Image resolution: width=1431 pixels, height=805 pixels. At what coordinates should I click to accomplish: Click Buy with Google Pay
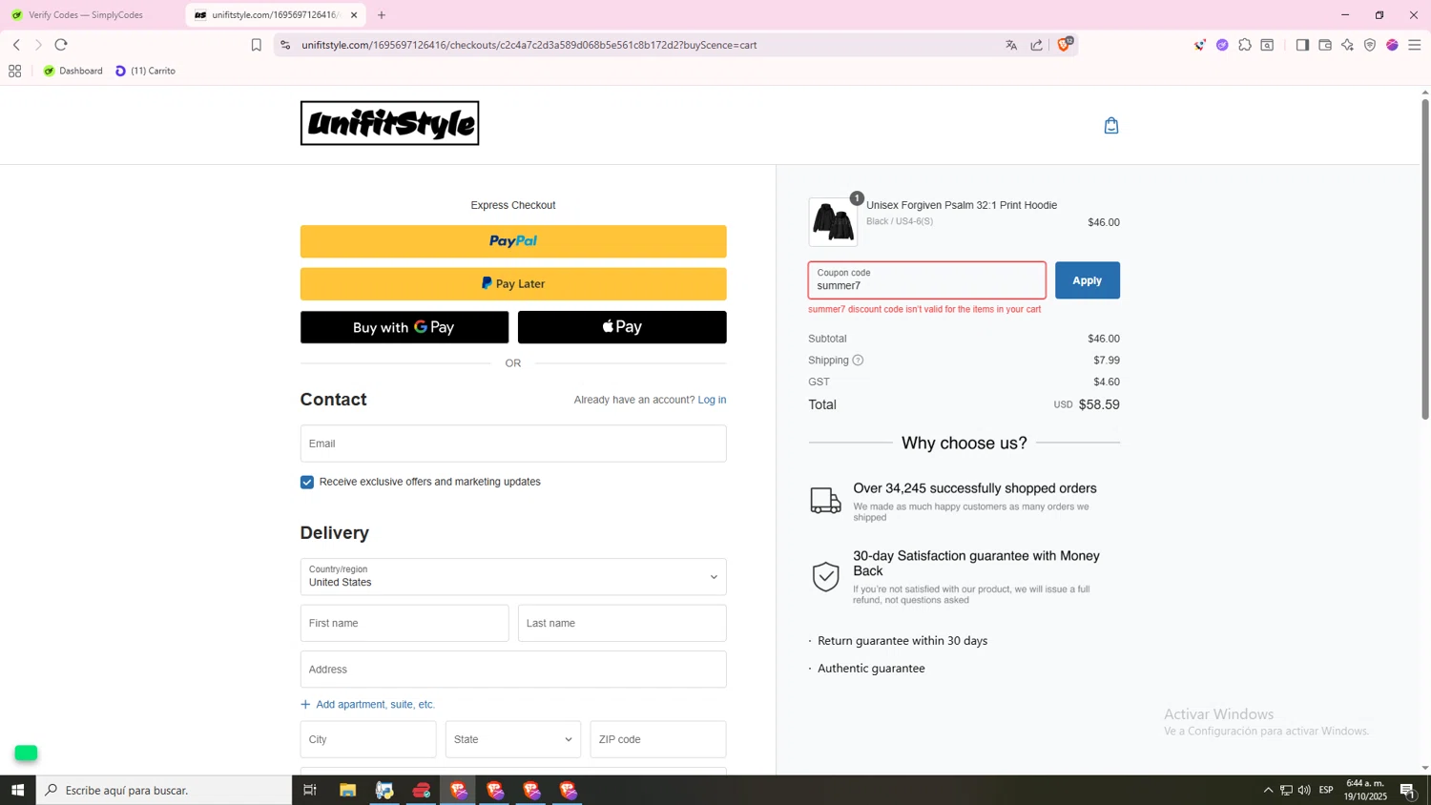click(404, 327)
